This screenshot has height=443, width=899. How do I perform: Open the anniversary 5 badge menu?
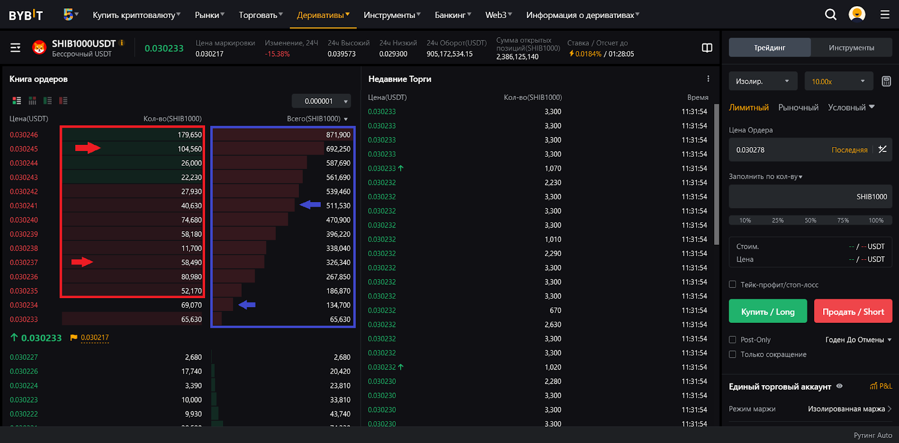point(71,15)
